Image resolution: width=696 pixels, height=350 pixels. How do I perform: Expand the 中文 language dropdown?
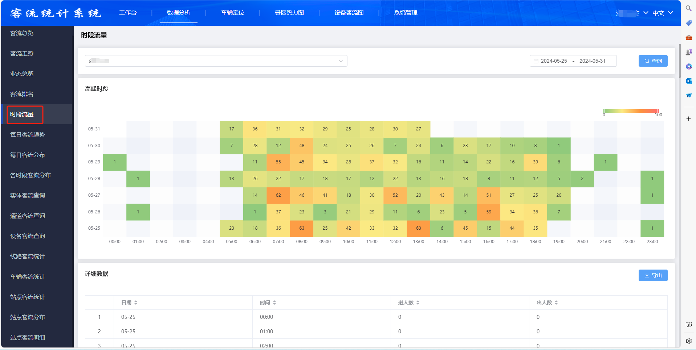(x=663, y=13)
